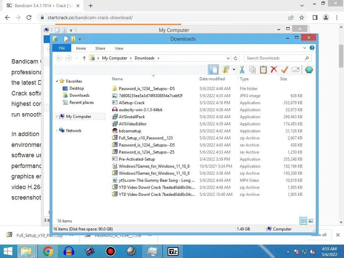Open 7-Zip from the taskbar
This screenshot has height=258, width=344.
pyautogui.click(x=173, y=251)
